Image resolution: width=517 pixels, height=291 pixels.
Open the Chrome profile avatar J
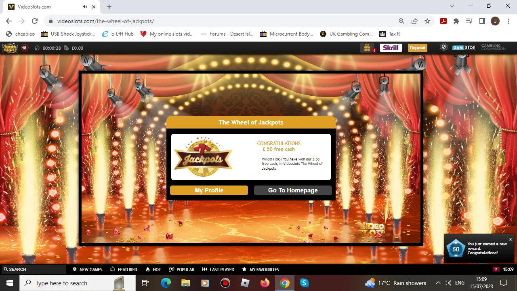[495, 21]
